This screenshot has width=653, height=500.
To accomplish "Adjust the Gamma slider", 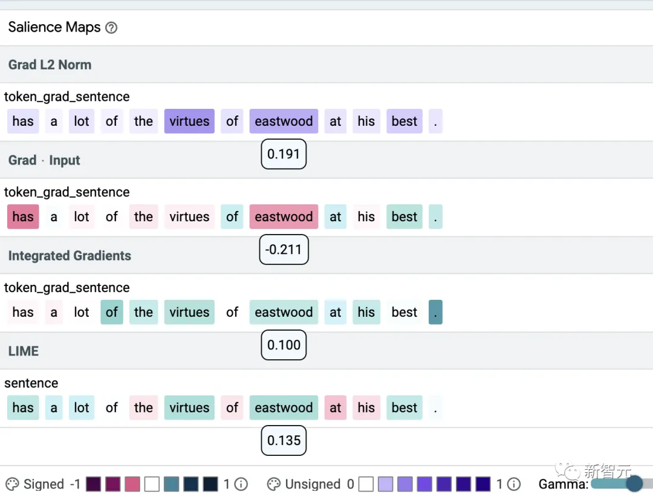I will pyautogui.click(x=634, y=484).
